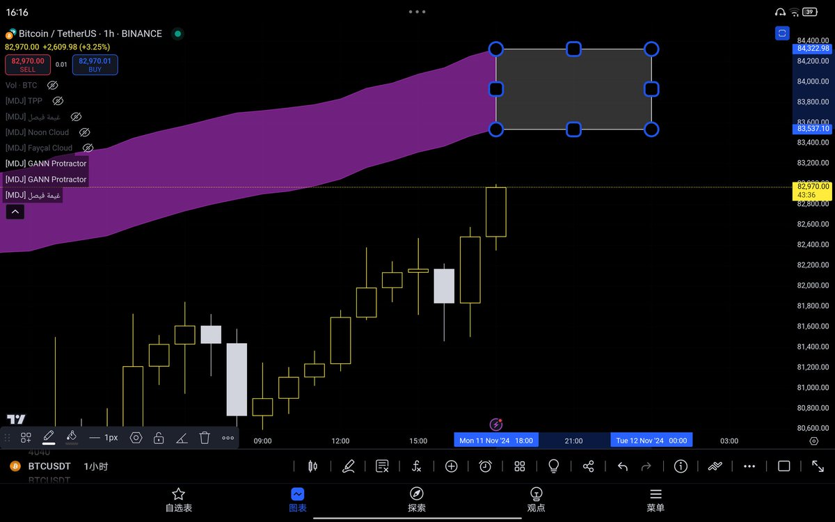Open the price scale settings gear
This screenshot has width=835, height=522.
click(813, 441)
